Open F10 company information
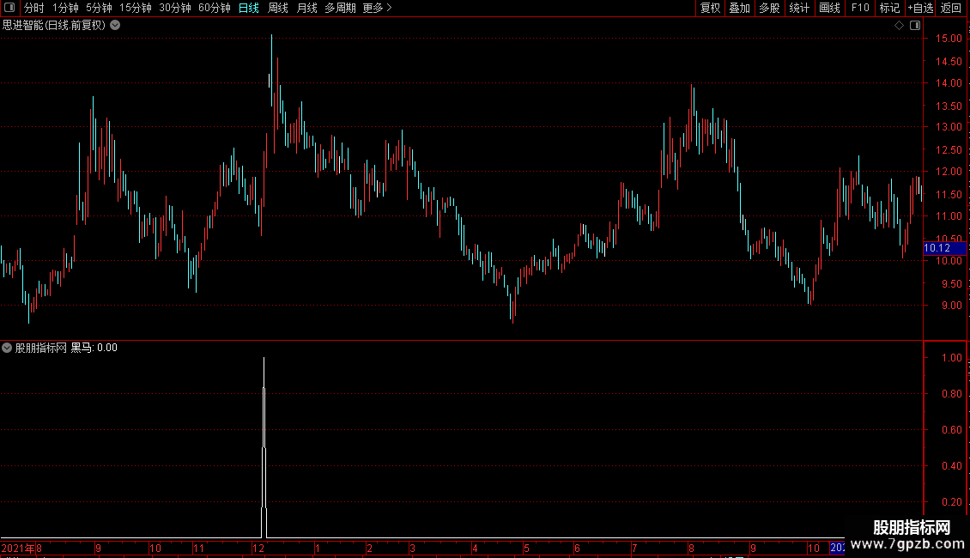Viewport: 970px width, 558px height. pyautogui.click(x=860, y=8)
